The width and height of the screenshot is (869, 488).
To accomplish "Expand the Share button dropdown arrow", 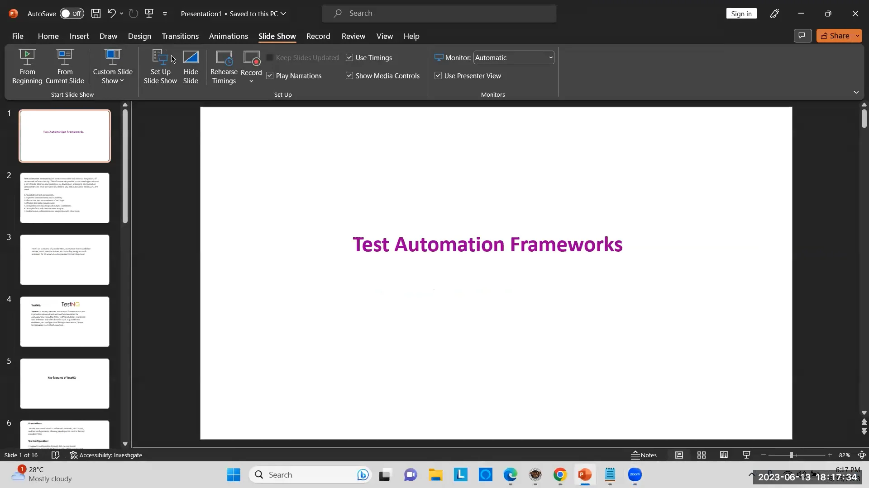I will tap(857, 36).
